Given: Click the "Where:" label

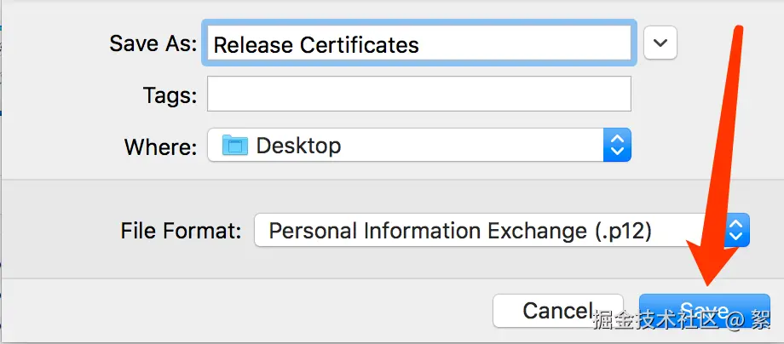Looking at the screenshot, I should pyautogui.click(x=161, y=146).
